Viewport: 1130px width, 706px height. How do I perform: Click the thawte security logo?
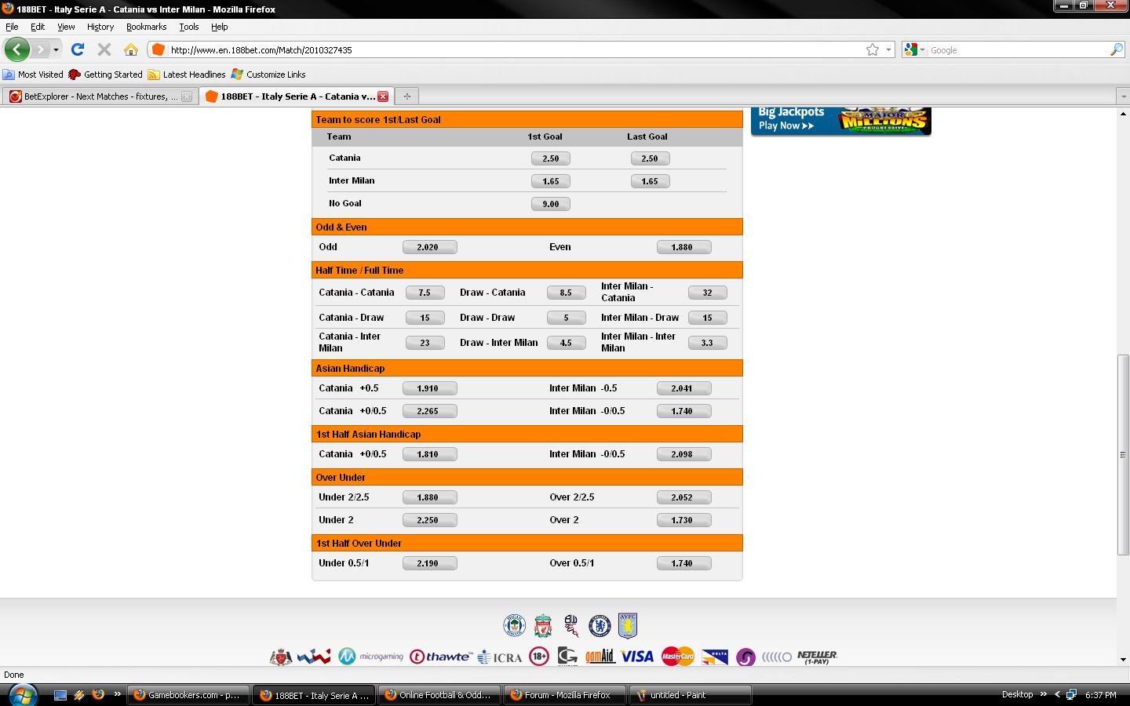(x=441, y=657)
